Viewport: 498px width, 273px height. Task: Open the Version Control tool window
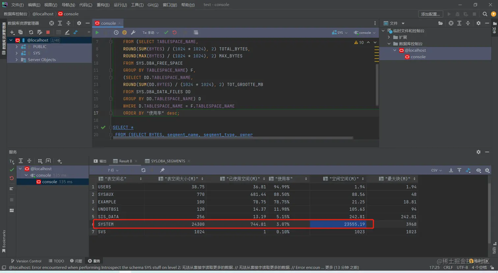pos(26,261)
